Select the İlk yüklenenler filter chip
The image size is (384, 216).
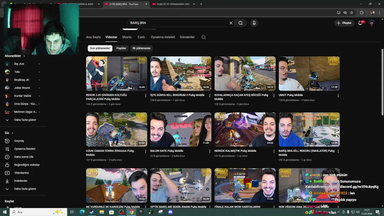pos(142,48)
